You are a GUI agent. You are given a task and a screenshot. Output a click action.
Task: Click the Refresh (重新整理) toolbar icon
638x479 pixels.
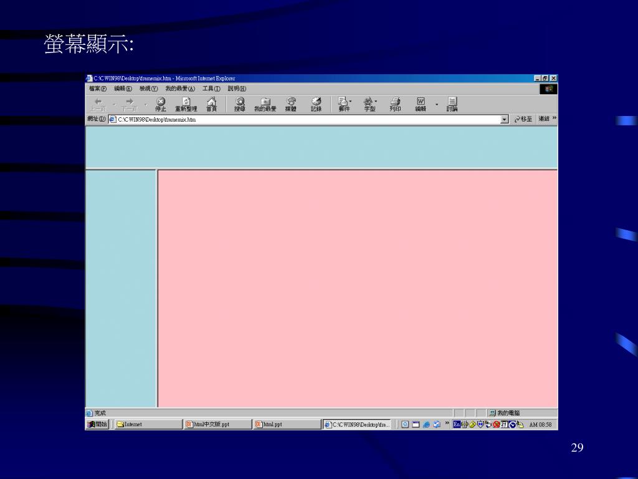[186, 105]
